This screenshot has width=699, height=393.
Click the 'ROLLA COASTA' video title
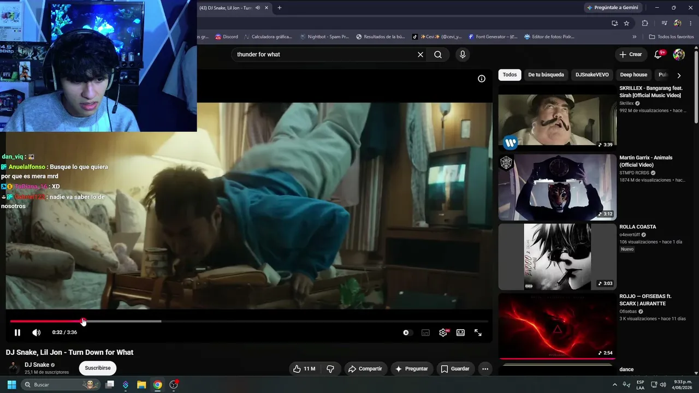point(638,227)
